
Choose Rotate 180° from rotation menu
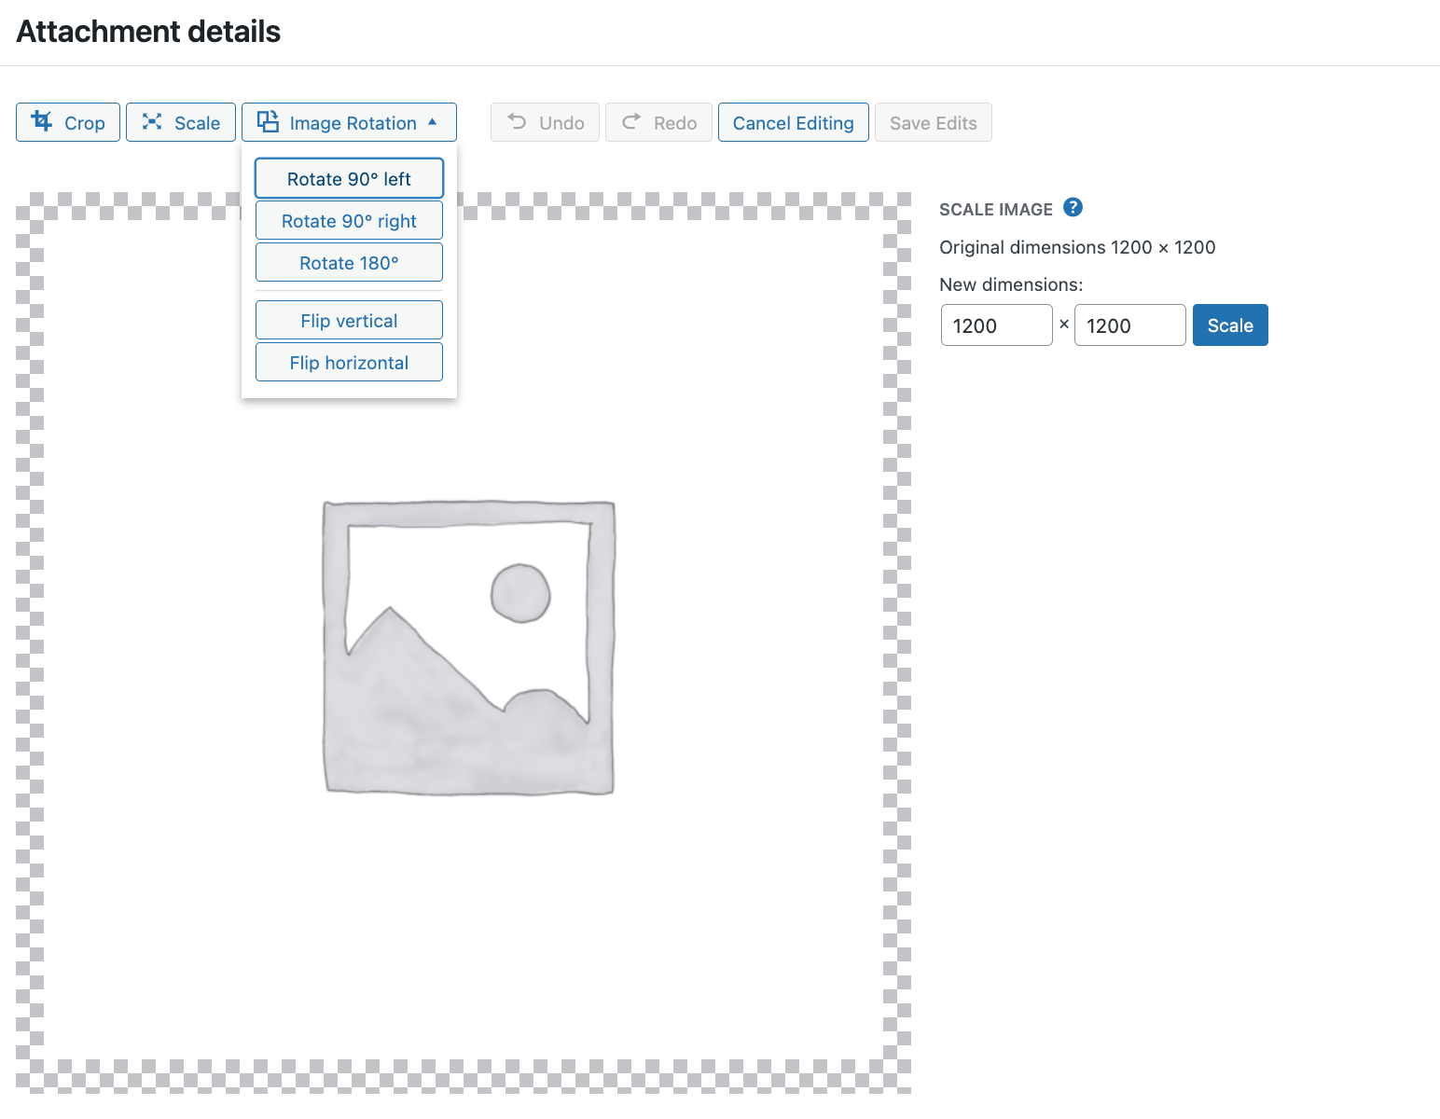point(348,262)
